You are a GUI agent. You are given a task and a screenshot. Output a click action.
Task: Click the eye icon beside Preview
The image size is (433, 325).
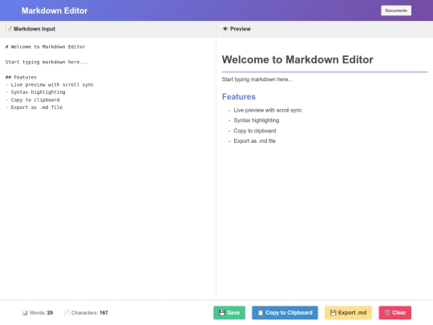click(x=225, y=29)
